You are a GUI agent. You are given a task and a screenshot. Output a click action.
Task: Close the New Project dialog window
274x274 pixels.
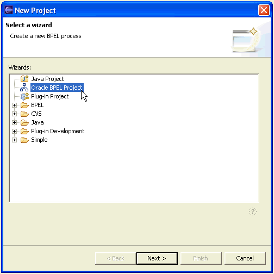pyautogui.click(x=264, y=10)
